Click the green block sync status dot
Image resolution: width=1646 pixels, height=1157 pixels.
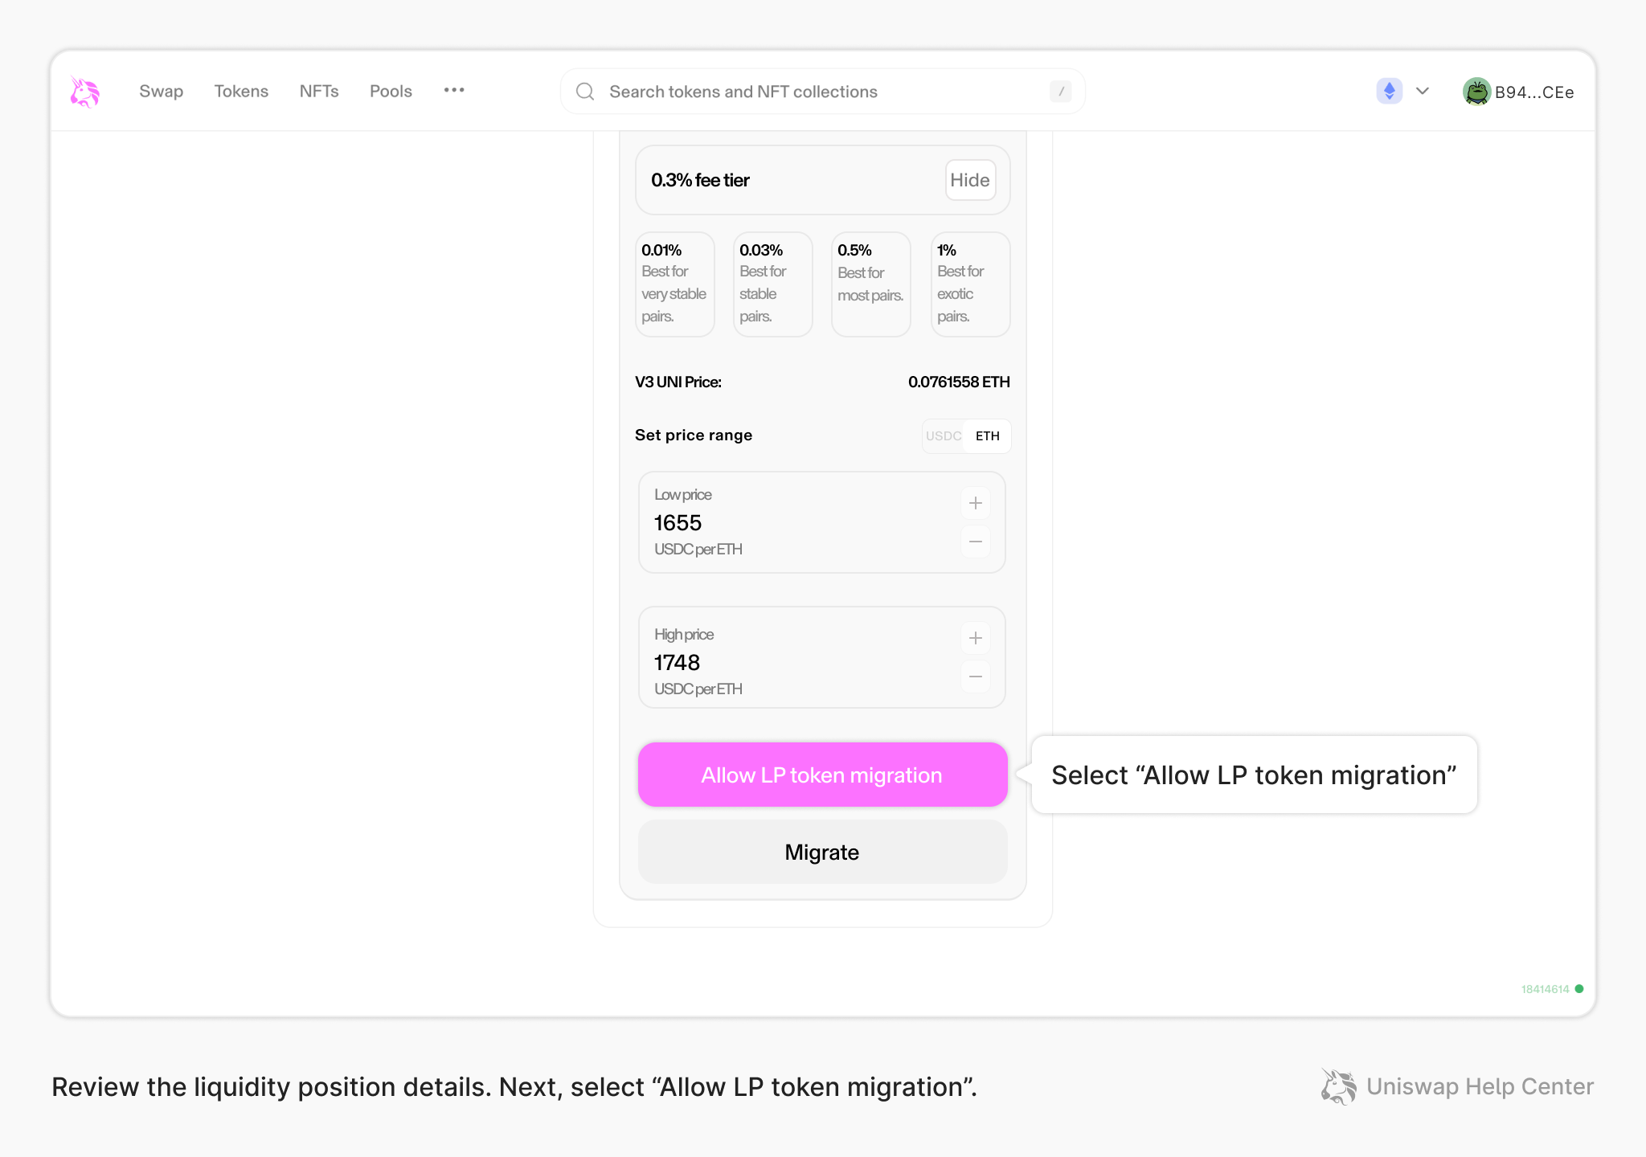click(1578, 988)
